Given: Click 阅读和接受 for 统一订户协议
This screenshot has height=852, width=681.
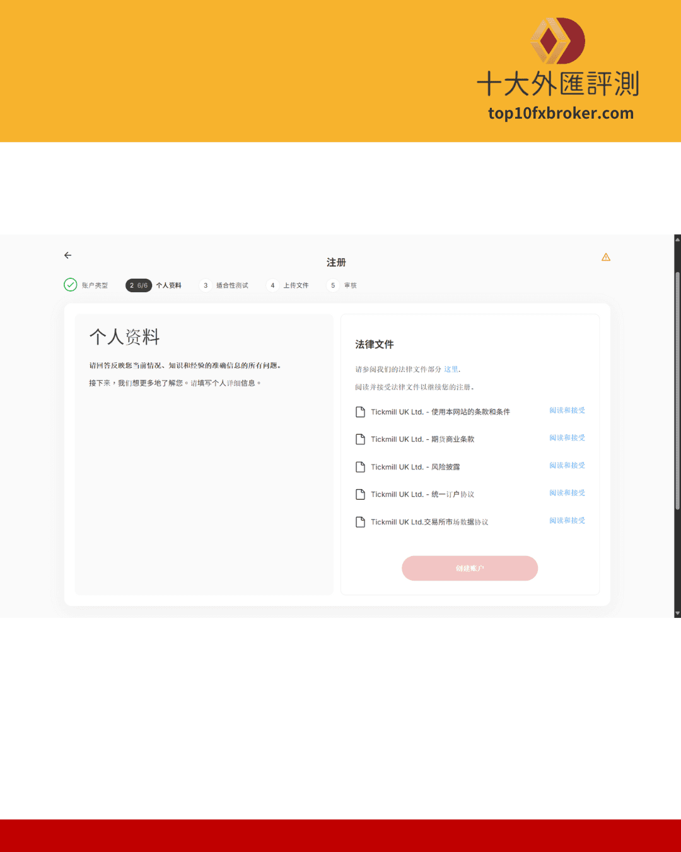Looking at the screenshot, I should tap(566, 493).
